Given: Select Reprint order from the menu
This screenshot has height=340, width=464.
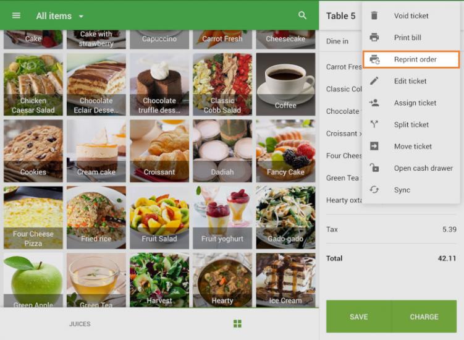Looking at the screenshot, I should tap(411, 59).
